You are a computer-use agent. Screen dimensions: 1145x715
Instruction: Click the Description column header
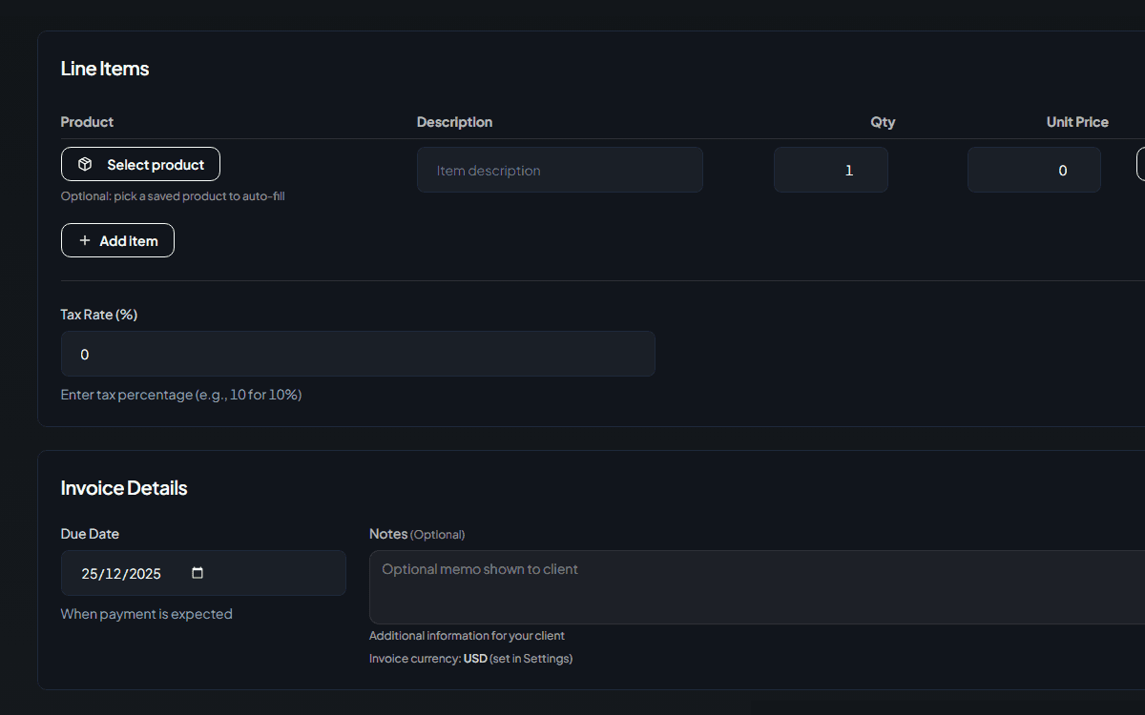(x=454, y=122)
